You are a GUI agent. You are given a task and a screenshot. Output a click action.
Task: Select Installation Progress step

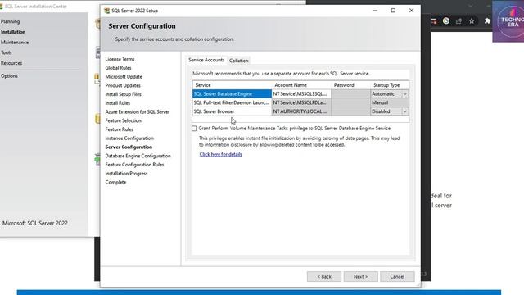(x=126, y=174)
